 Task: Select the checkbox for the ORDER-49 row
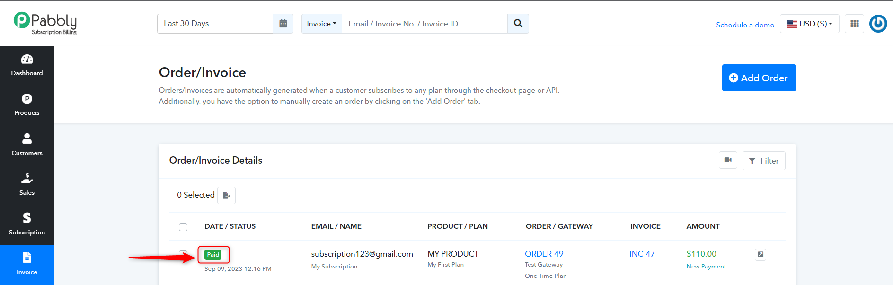pos(183,254)
